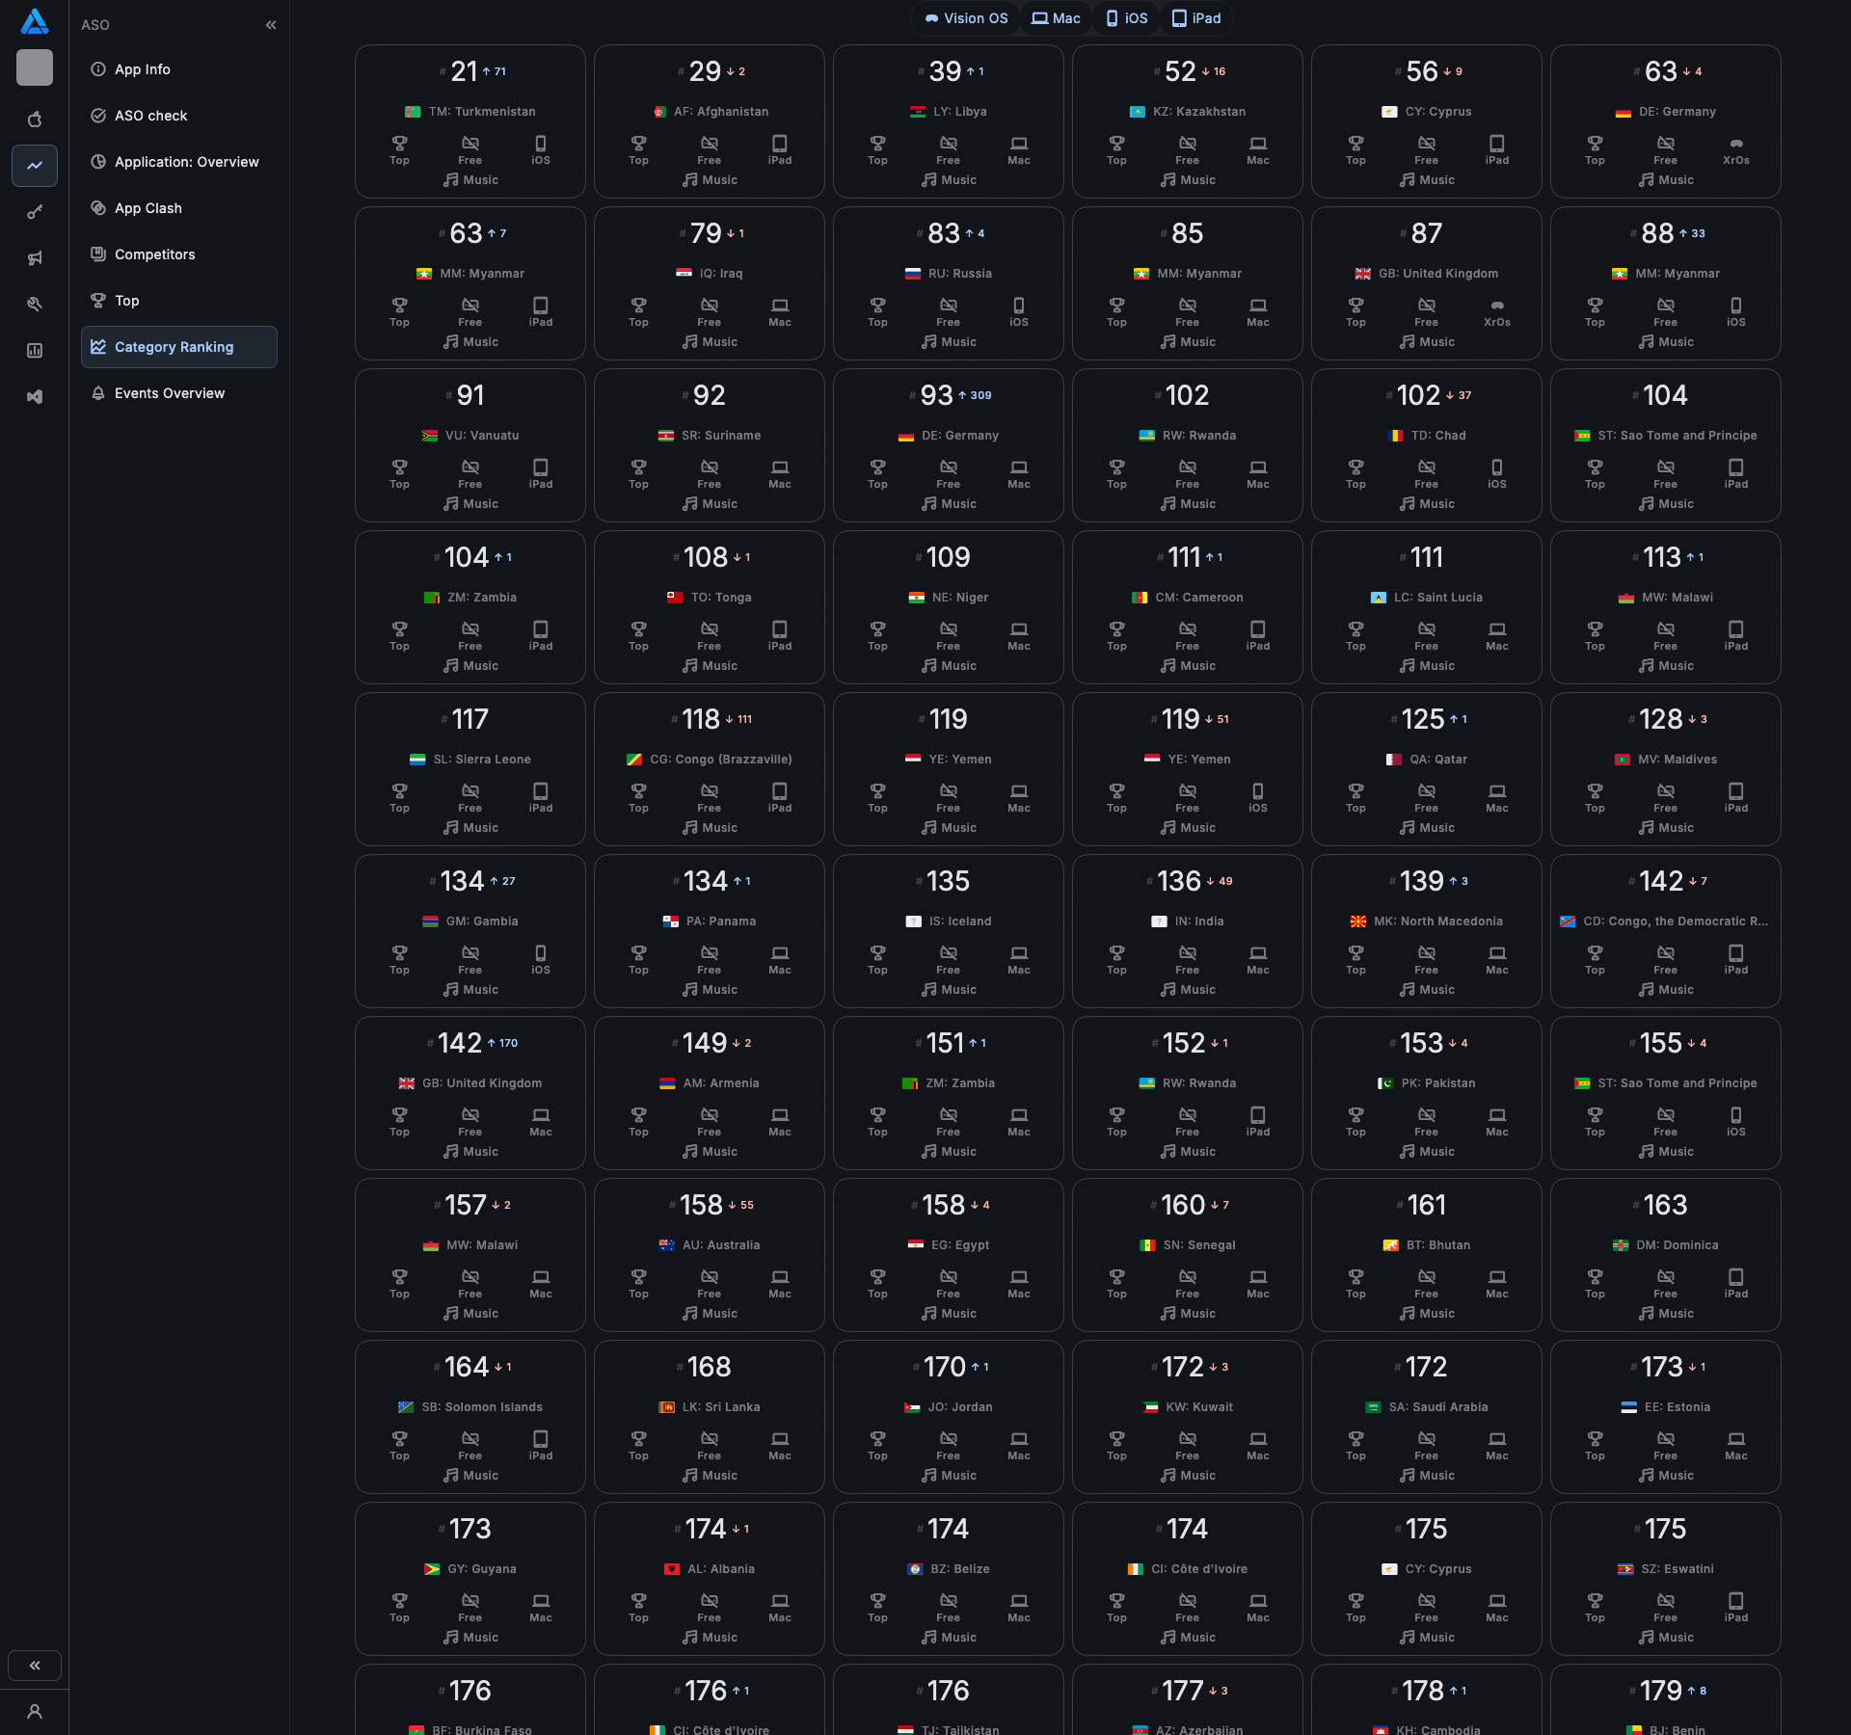Open the megaphone icon section in the sidebar
The width and height of the screenshot is (1851, 1735).
tap(35, 258)
